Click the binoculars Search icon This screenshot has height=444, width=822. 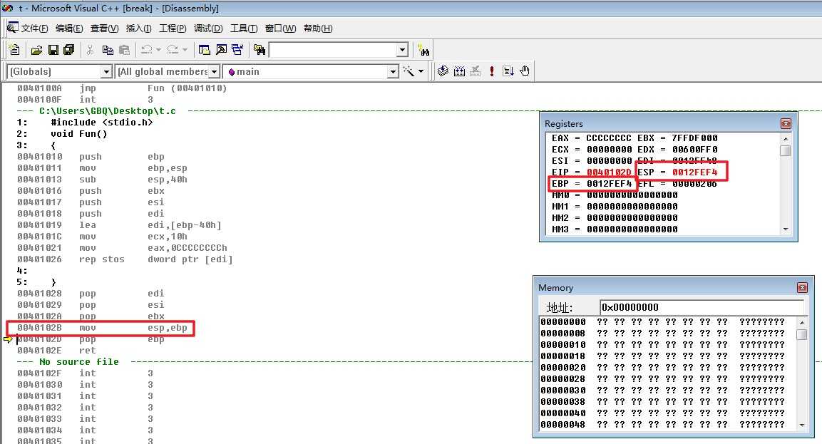(x=423, y=51)
